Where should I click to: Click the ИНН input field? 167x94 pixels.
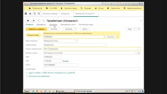[x=52, y=57]
